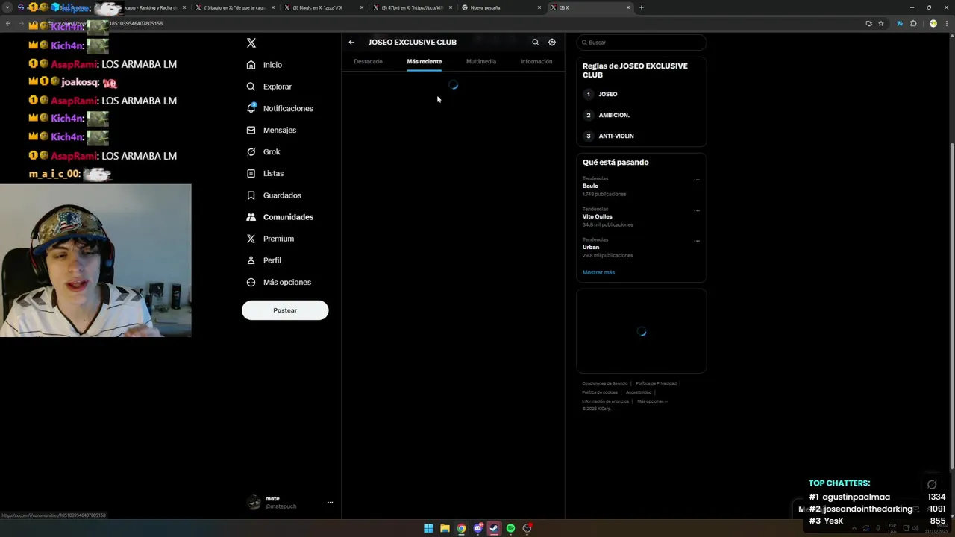
Task: Open Spotify from taskbar
Action: tap(510, 528)
